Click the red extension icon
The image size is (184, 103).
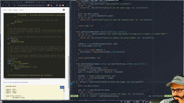(60, 5)
